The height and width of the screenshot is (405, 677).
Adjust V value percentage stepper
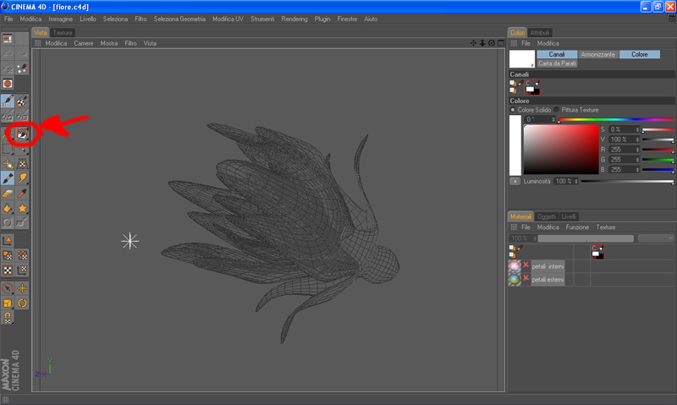tap(637, 140)
